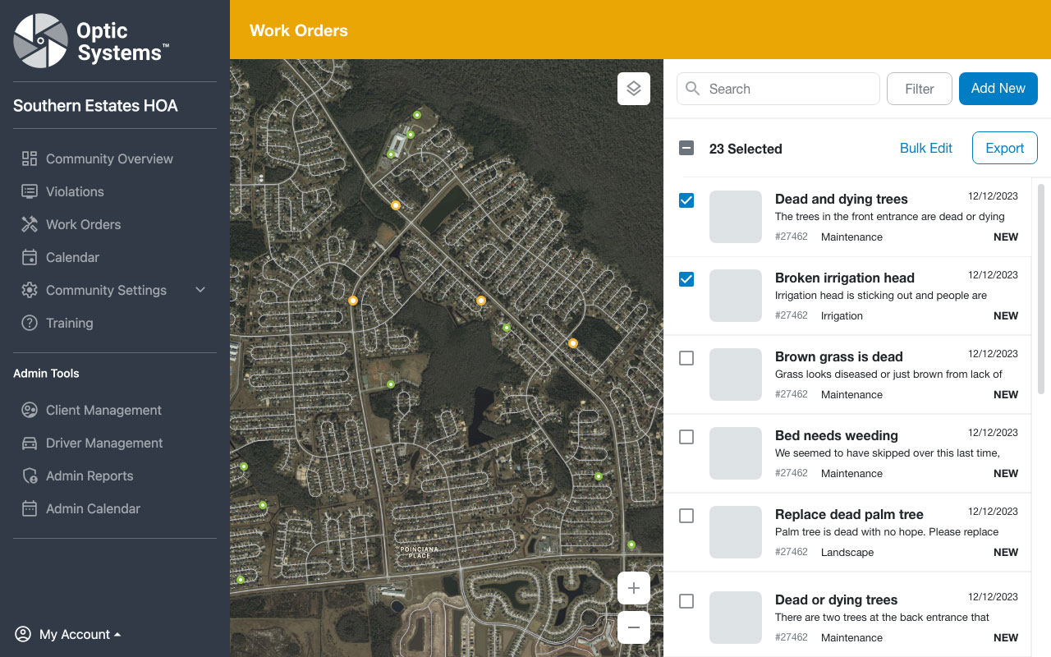Click the Add New button
This screenshot has width=1051, height=657.
(x=998, y=89)
